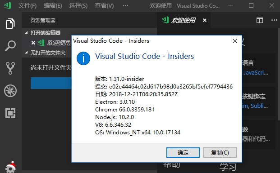280x173 pixels.
Task: Open the Search view in activity bar
Action: tap(10, 46)
